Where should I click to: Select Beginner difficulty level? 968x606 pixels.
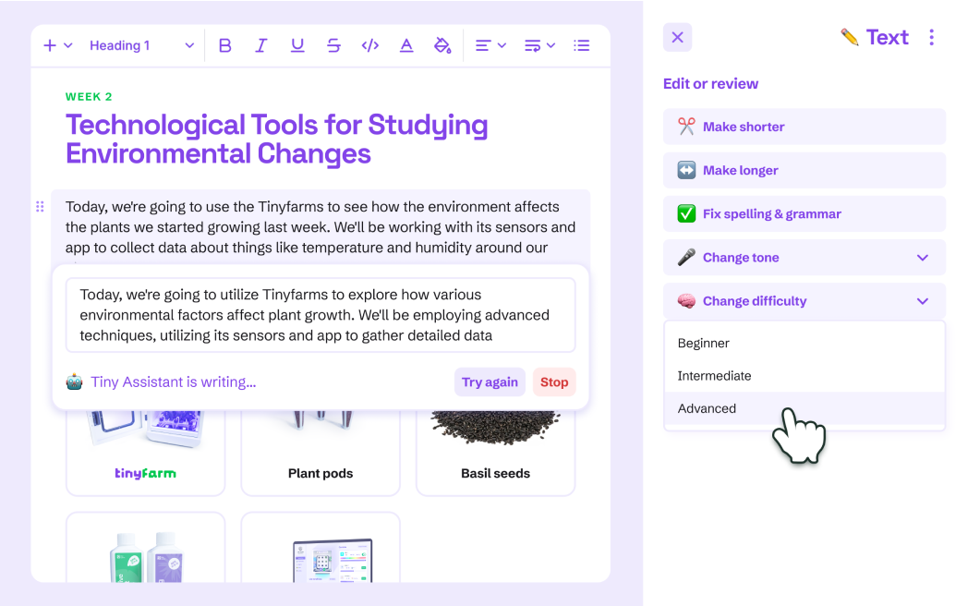(x=704, y=343)
